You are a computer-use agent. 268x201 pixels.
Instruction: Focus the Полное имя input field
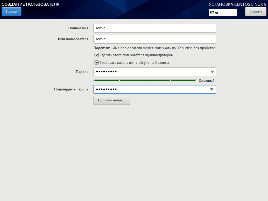tap(155, 28)
